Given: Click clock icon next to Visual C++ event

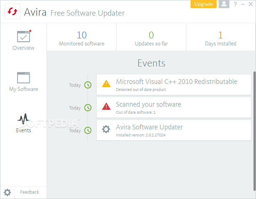Looking at the screenshot, I should click(x=88, y=85).
